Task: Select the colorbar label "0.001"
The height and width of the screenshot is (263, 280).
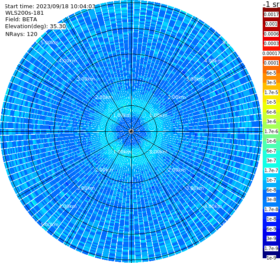Action: [271, 24]
